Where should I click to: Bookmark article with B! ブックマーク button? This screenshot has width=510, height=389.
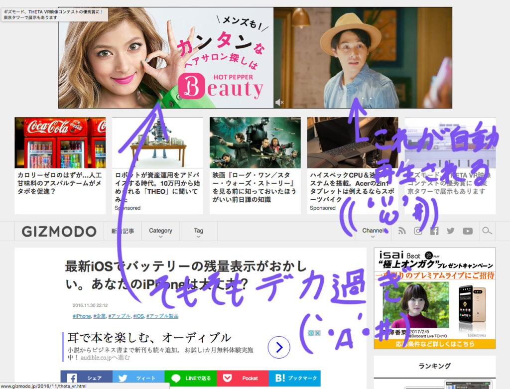295,378
